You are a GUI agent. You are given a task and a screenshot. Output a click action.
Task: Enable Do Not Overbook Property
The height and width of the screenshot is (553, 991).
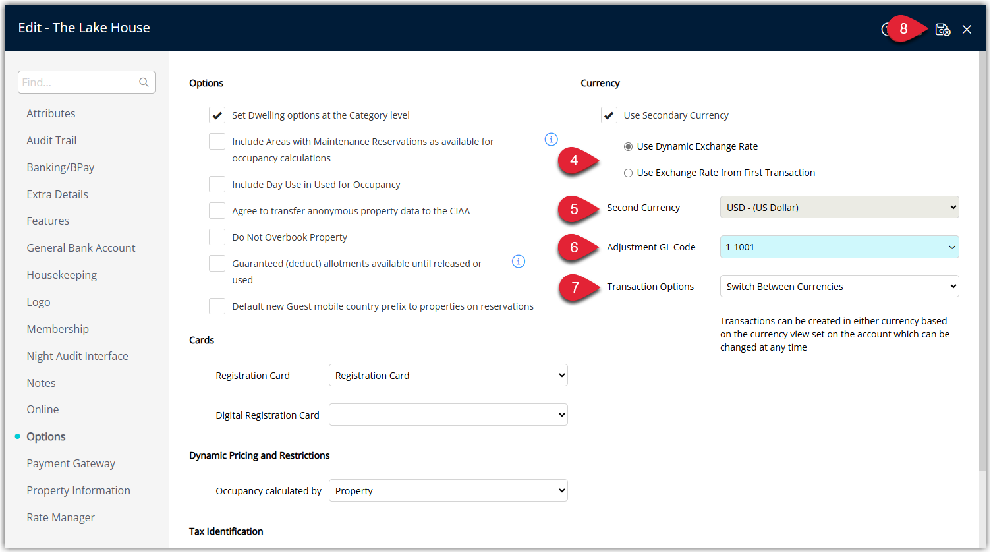click(217, 237)
